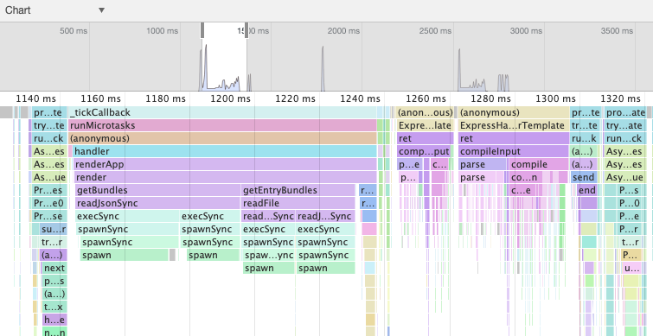Click the 2500 ms mark in the overview

(x=435, y=31)
